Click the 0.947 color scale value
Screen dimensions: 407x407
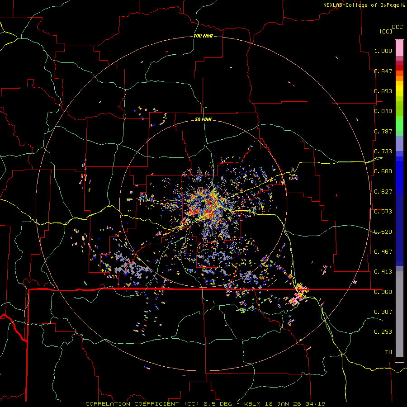pyautogui.click(x=383, y=71)
